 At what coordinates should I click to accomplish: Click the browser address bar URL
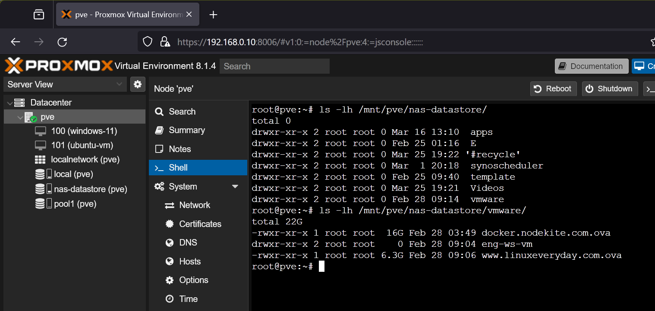(300, 42)
